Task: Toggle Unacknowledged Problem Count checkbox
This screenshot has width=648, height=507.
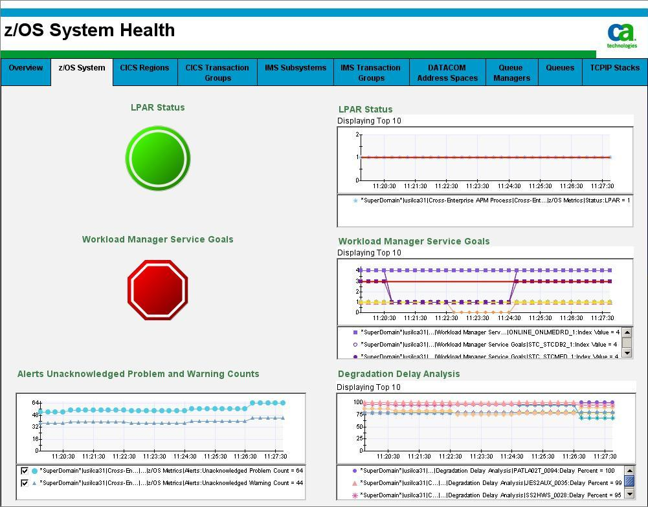Action: pos(25,471)
